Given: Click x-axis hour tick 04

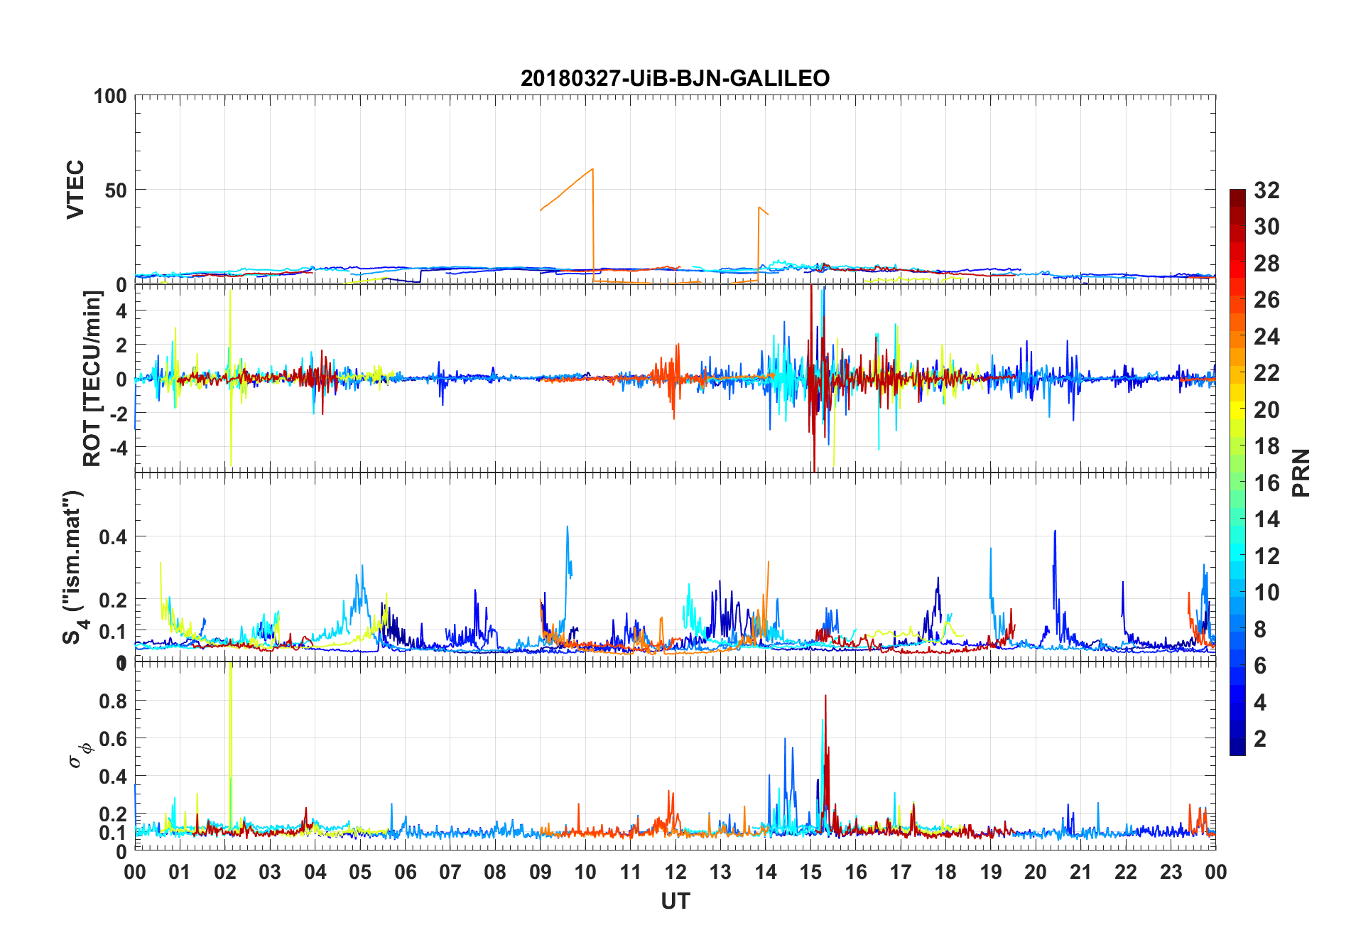Looking at the screenshot, I should tap(315, 872).
